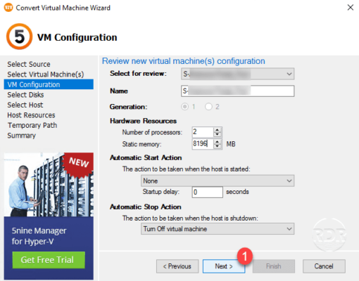Go to the Select Source step
359x281 pixels.
[x=29, y=64]
